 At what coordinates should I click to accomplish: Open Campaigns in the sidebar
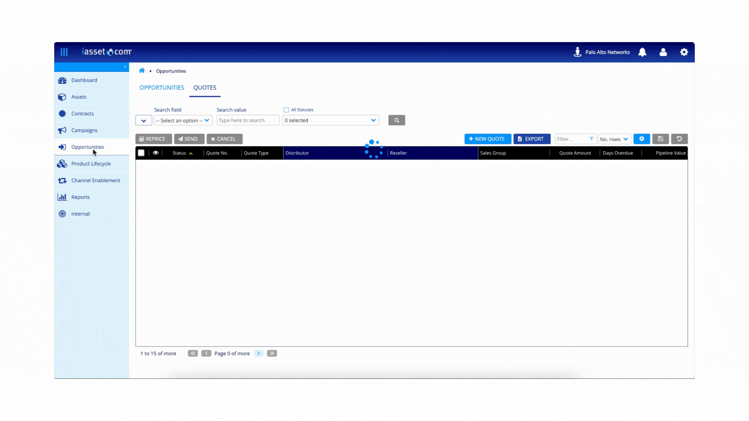(92, 130)
